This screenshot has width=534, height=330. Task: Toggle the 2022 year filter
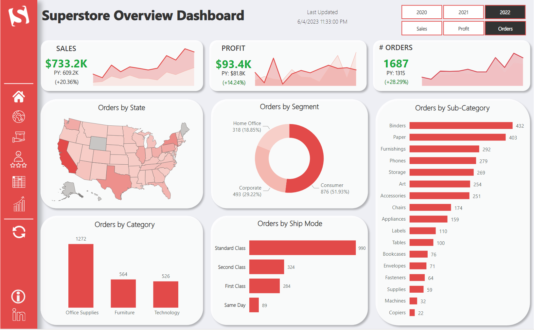click(x=505, y=12)
